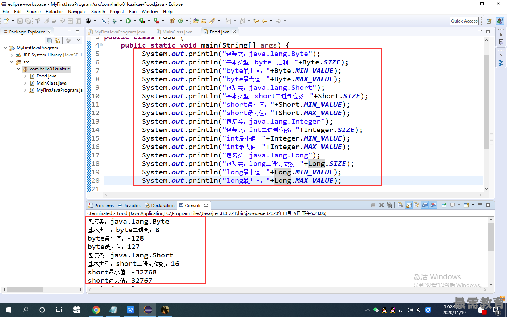Expand MainClass.java tree node
The width and height of the screenshot is (507, 317).
click(25, 83)
